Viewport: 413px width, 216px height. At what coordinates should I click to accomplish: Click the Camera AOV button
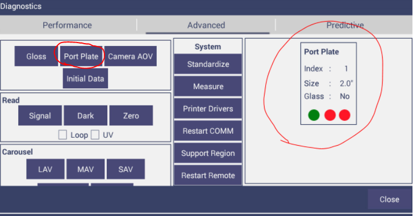[131, 56]
